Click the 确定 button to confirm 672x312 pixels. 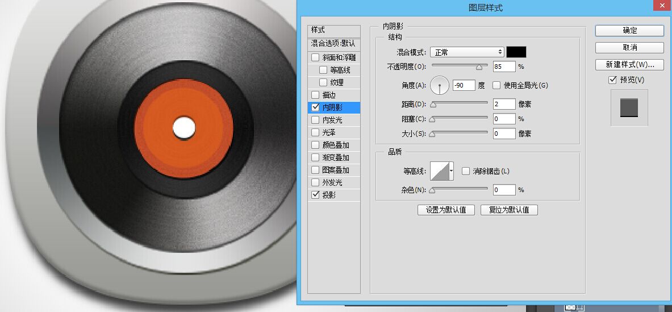(x=629, y=31)
